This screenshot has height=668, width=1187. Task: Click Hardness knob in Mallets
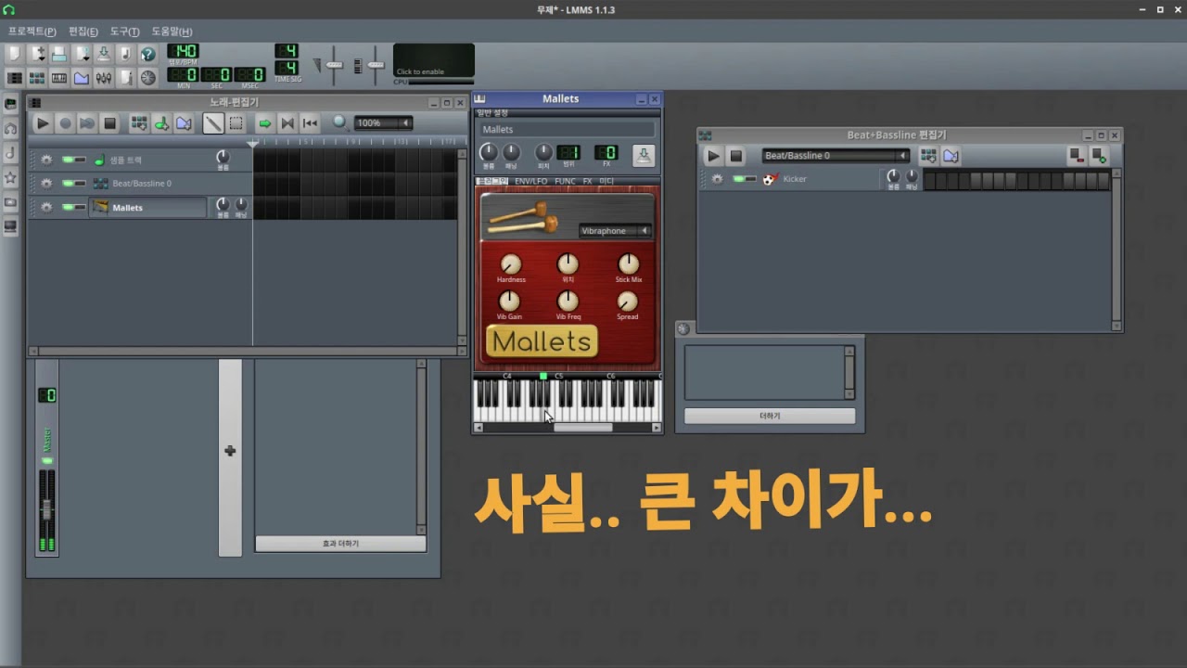pos(510,264)
